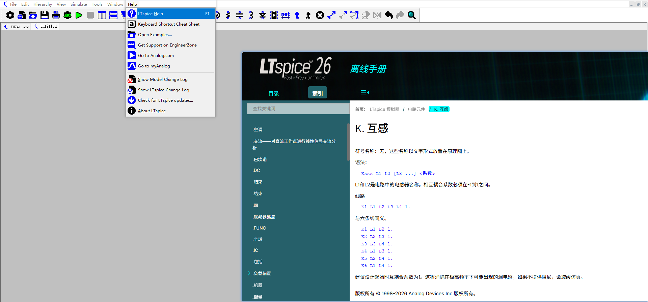Image resolution: width=648 pixels, height=302 pixels.
Task: Click the gray redo arrow icon
Action: pyautogui.click(x=400, y=15)
